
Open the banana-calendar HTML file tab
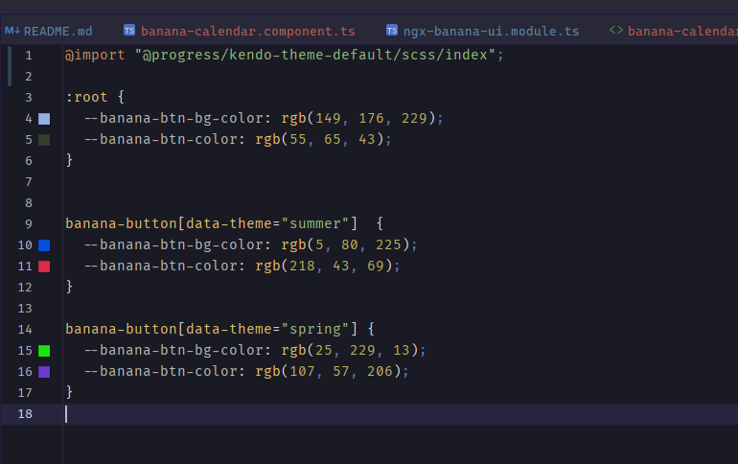click(673, 31)
